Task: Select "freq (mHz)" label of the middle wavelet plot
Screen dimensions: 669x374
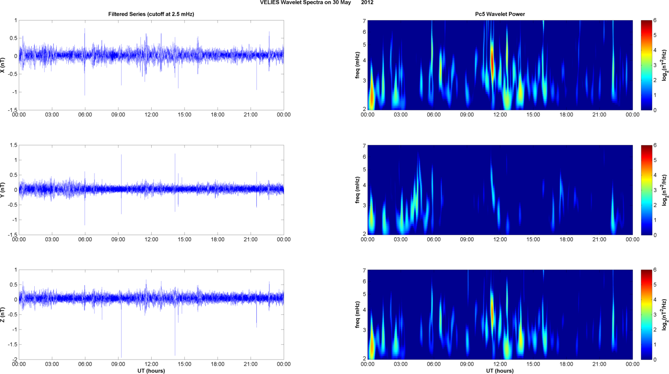Action: coord(358,190)
